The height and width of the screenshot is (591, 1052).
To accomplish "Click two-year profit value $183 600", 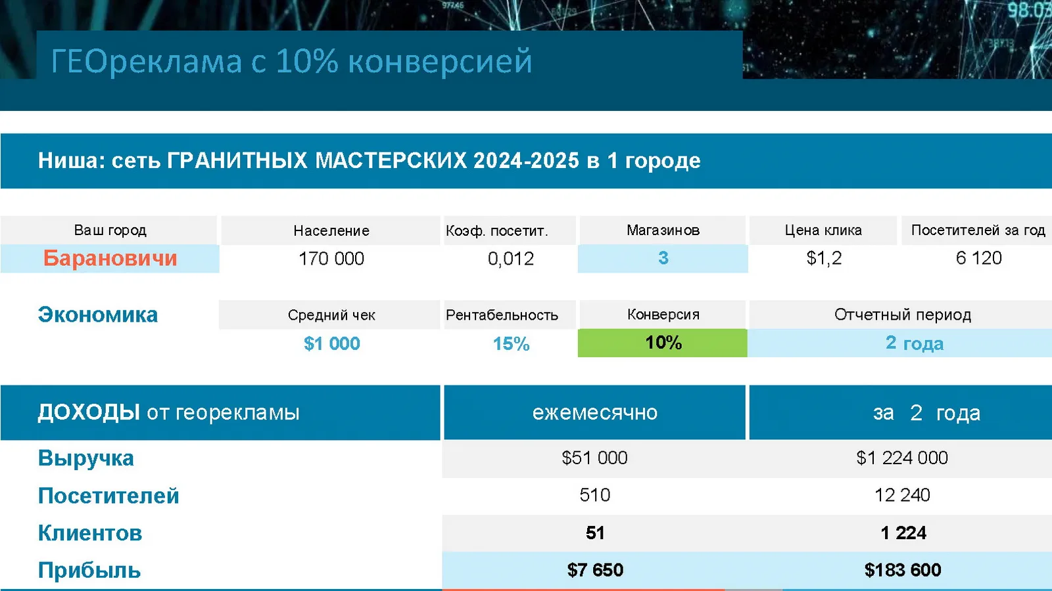I will [x=902, y=570].
